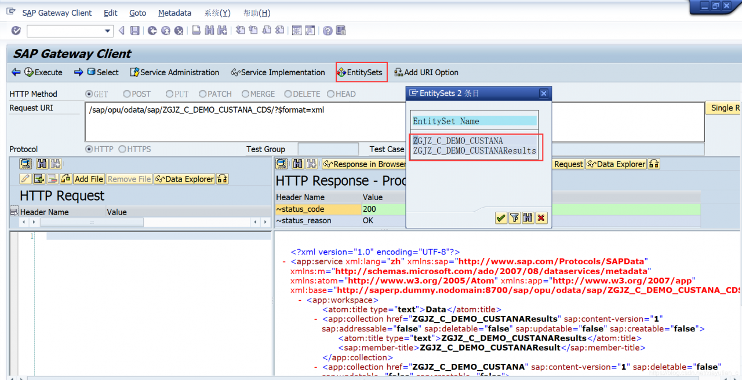
Task: Click the Test Group input field
Action: tap(328, 149)
